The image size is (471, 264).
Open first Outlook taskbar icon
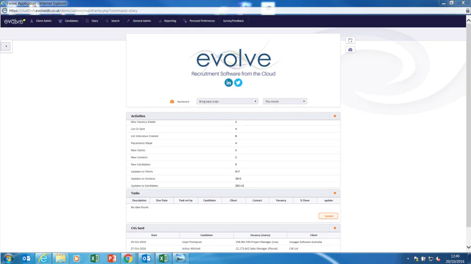(x=26, y=258)
